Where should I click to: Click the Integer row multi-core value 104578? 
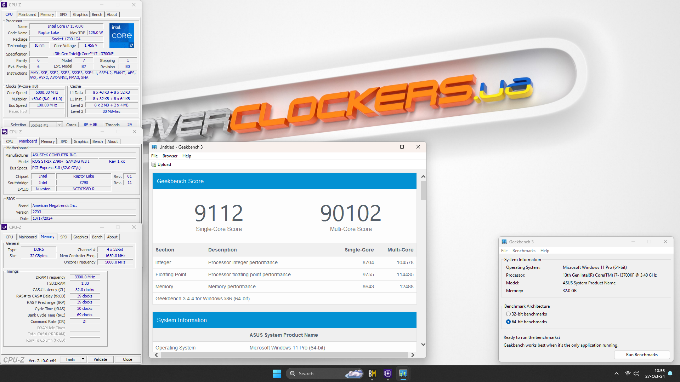click(x=405, y=262)
